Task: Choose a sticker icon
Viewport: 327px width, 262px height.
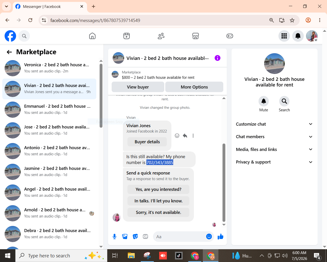Action: 135,237
